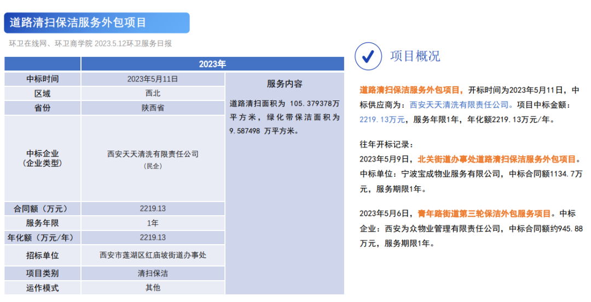Click the 2219.13 value in 年化额 row
Viewport: 591px width, 302px height.
click(x=153, y=238)
